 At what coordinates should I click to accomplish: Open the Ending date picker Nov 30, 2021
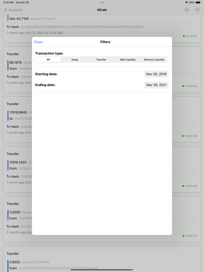tap(156, 85)
